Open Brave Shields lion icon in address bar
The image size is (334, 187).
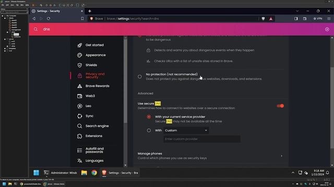tap(263, 19)
